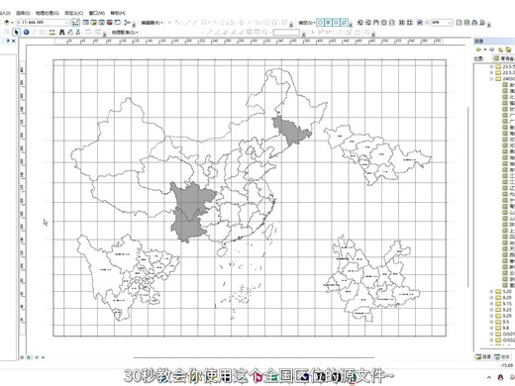Go back to previous layout extent
Screen dimensions: 515x386
point(420,23)
